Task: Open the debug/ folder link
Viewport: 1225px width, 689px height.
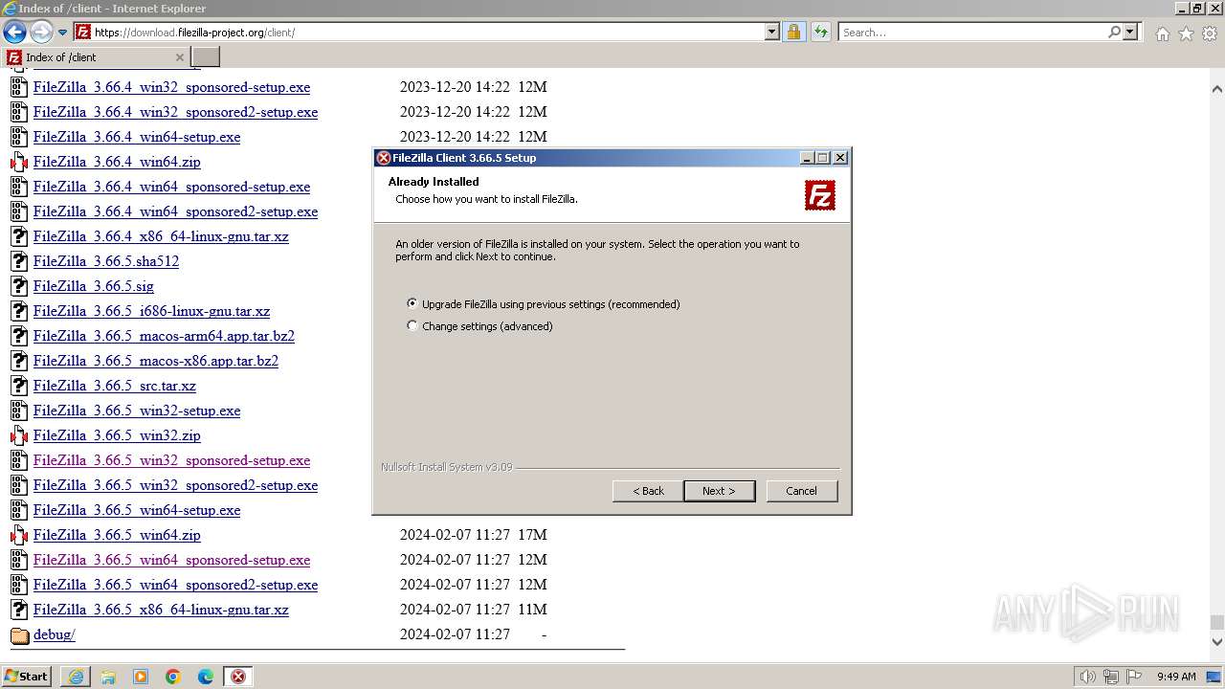Action: (x=54, y=634)
